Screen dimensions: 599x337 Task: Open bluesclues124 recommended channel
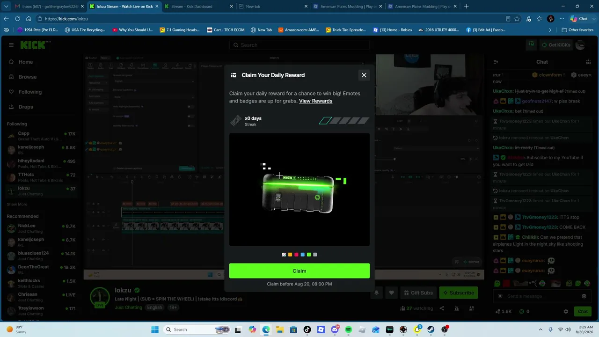tap(41, 256)
